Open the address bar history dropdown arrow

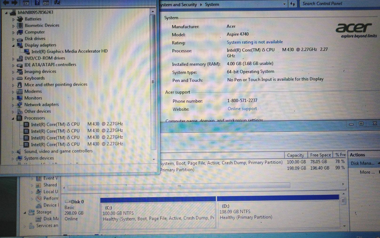click(284, 4)
